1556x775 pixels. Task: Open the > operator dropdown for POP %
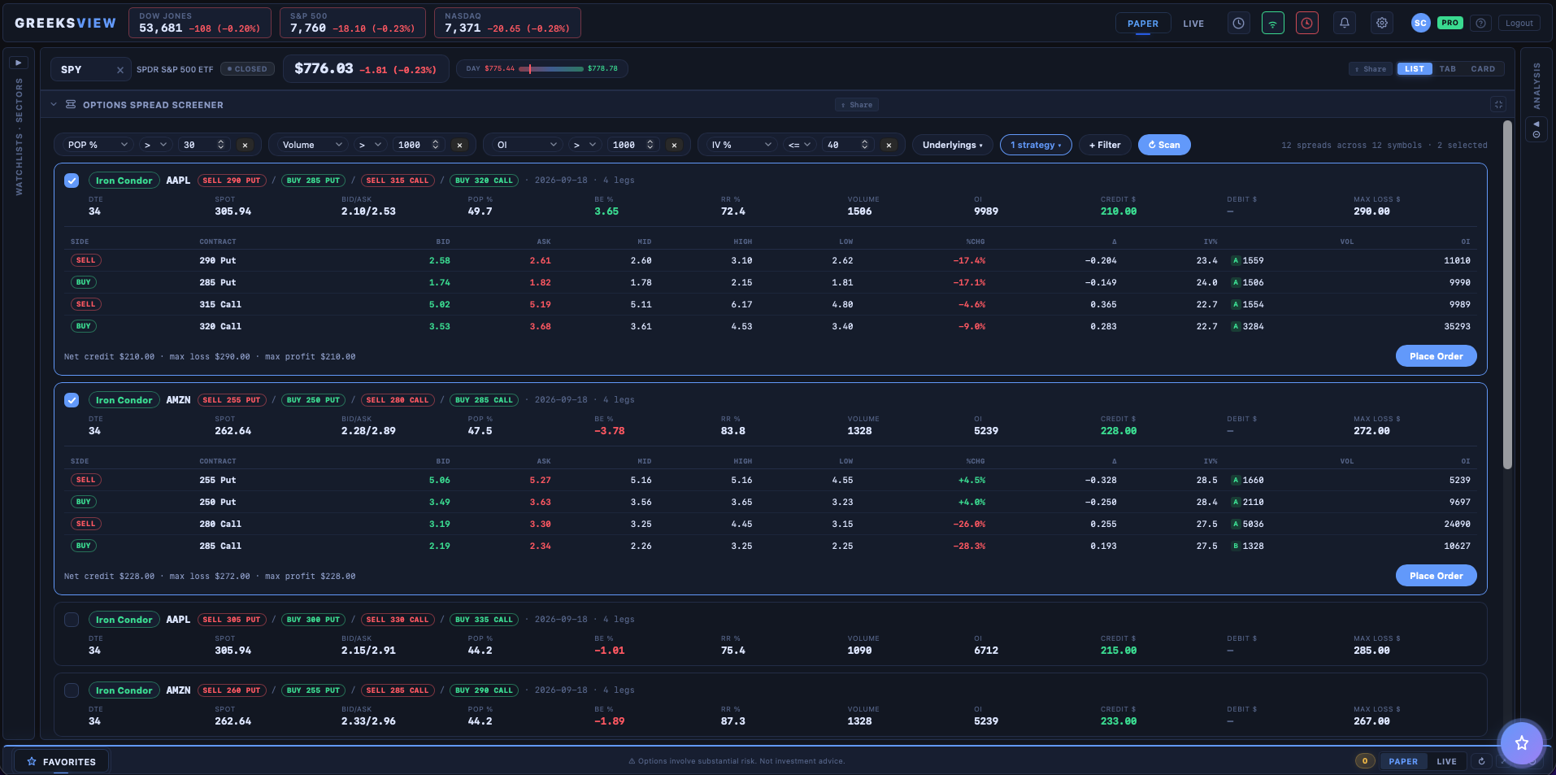[155, 145]
